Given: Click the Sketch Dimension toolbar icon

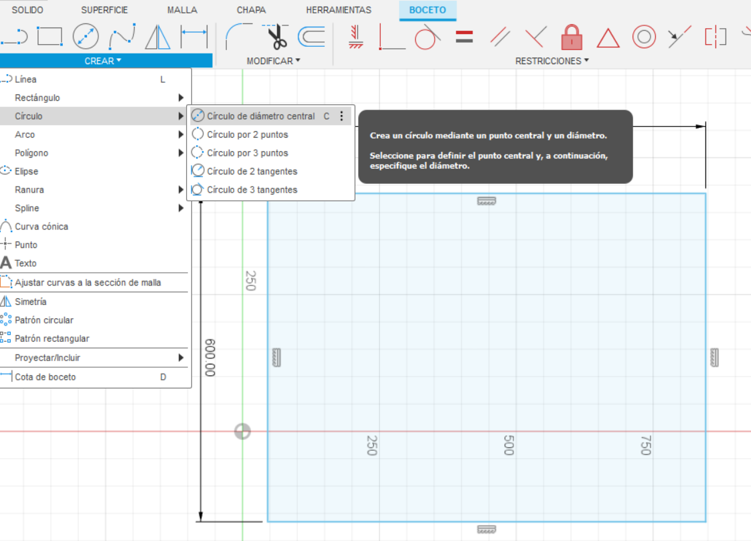Looking at the screenshot, I should (194, 37).
